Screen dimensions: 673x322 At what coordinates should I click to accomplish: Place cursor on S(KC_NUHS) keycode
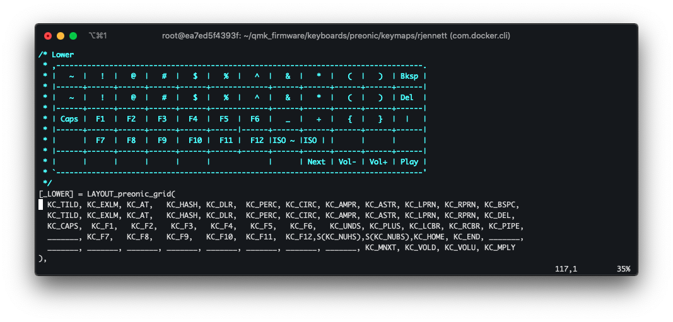click(338, 237)
